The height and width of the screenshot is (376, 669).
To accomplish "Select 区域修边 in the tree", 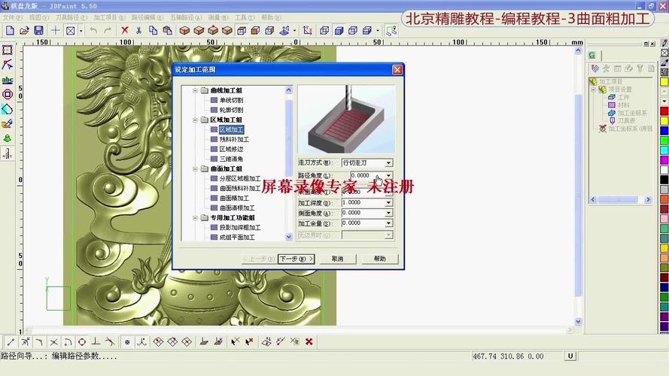I will (231, 149).
